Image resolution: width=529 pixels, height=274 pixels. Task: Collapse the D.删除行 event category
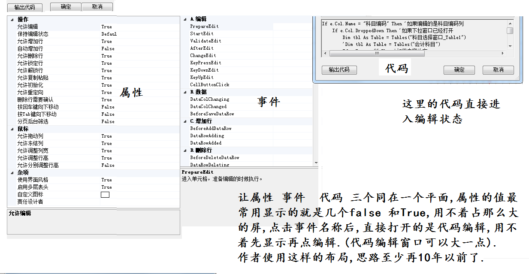185,151
